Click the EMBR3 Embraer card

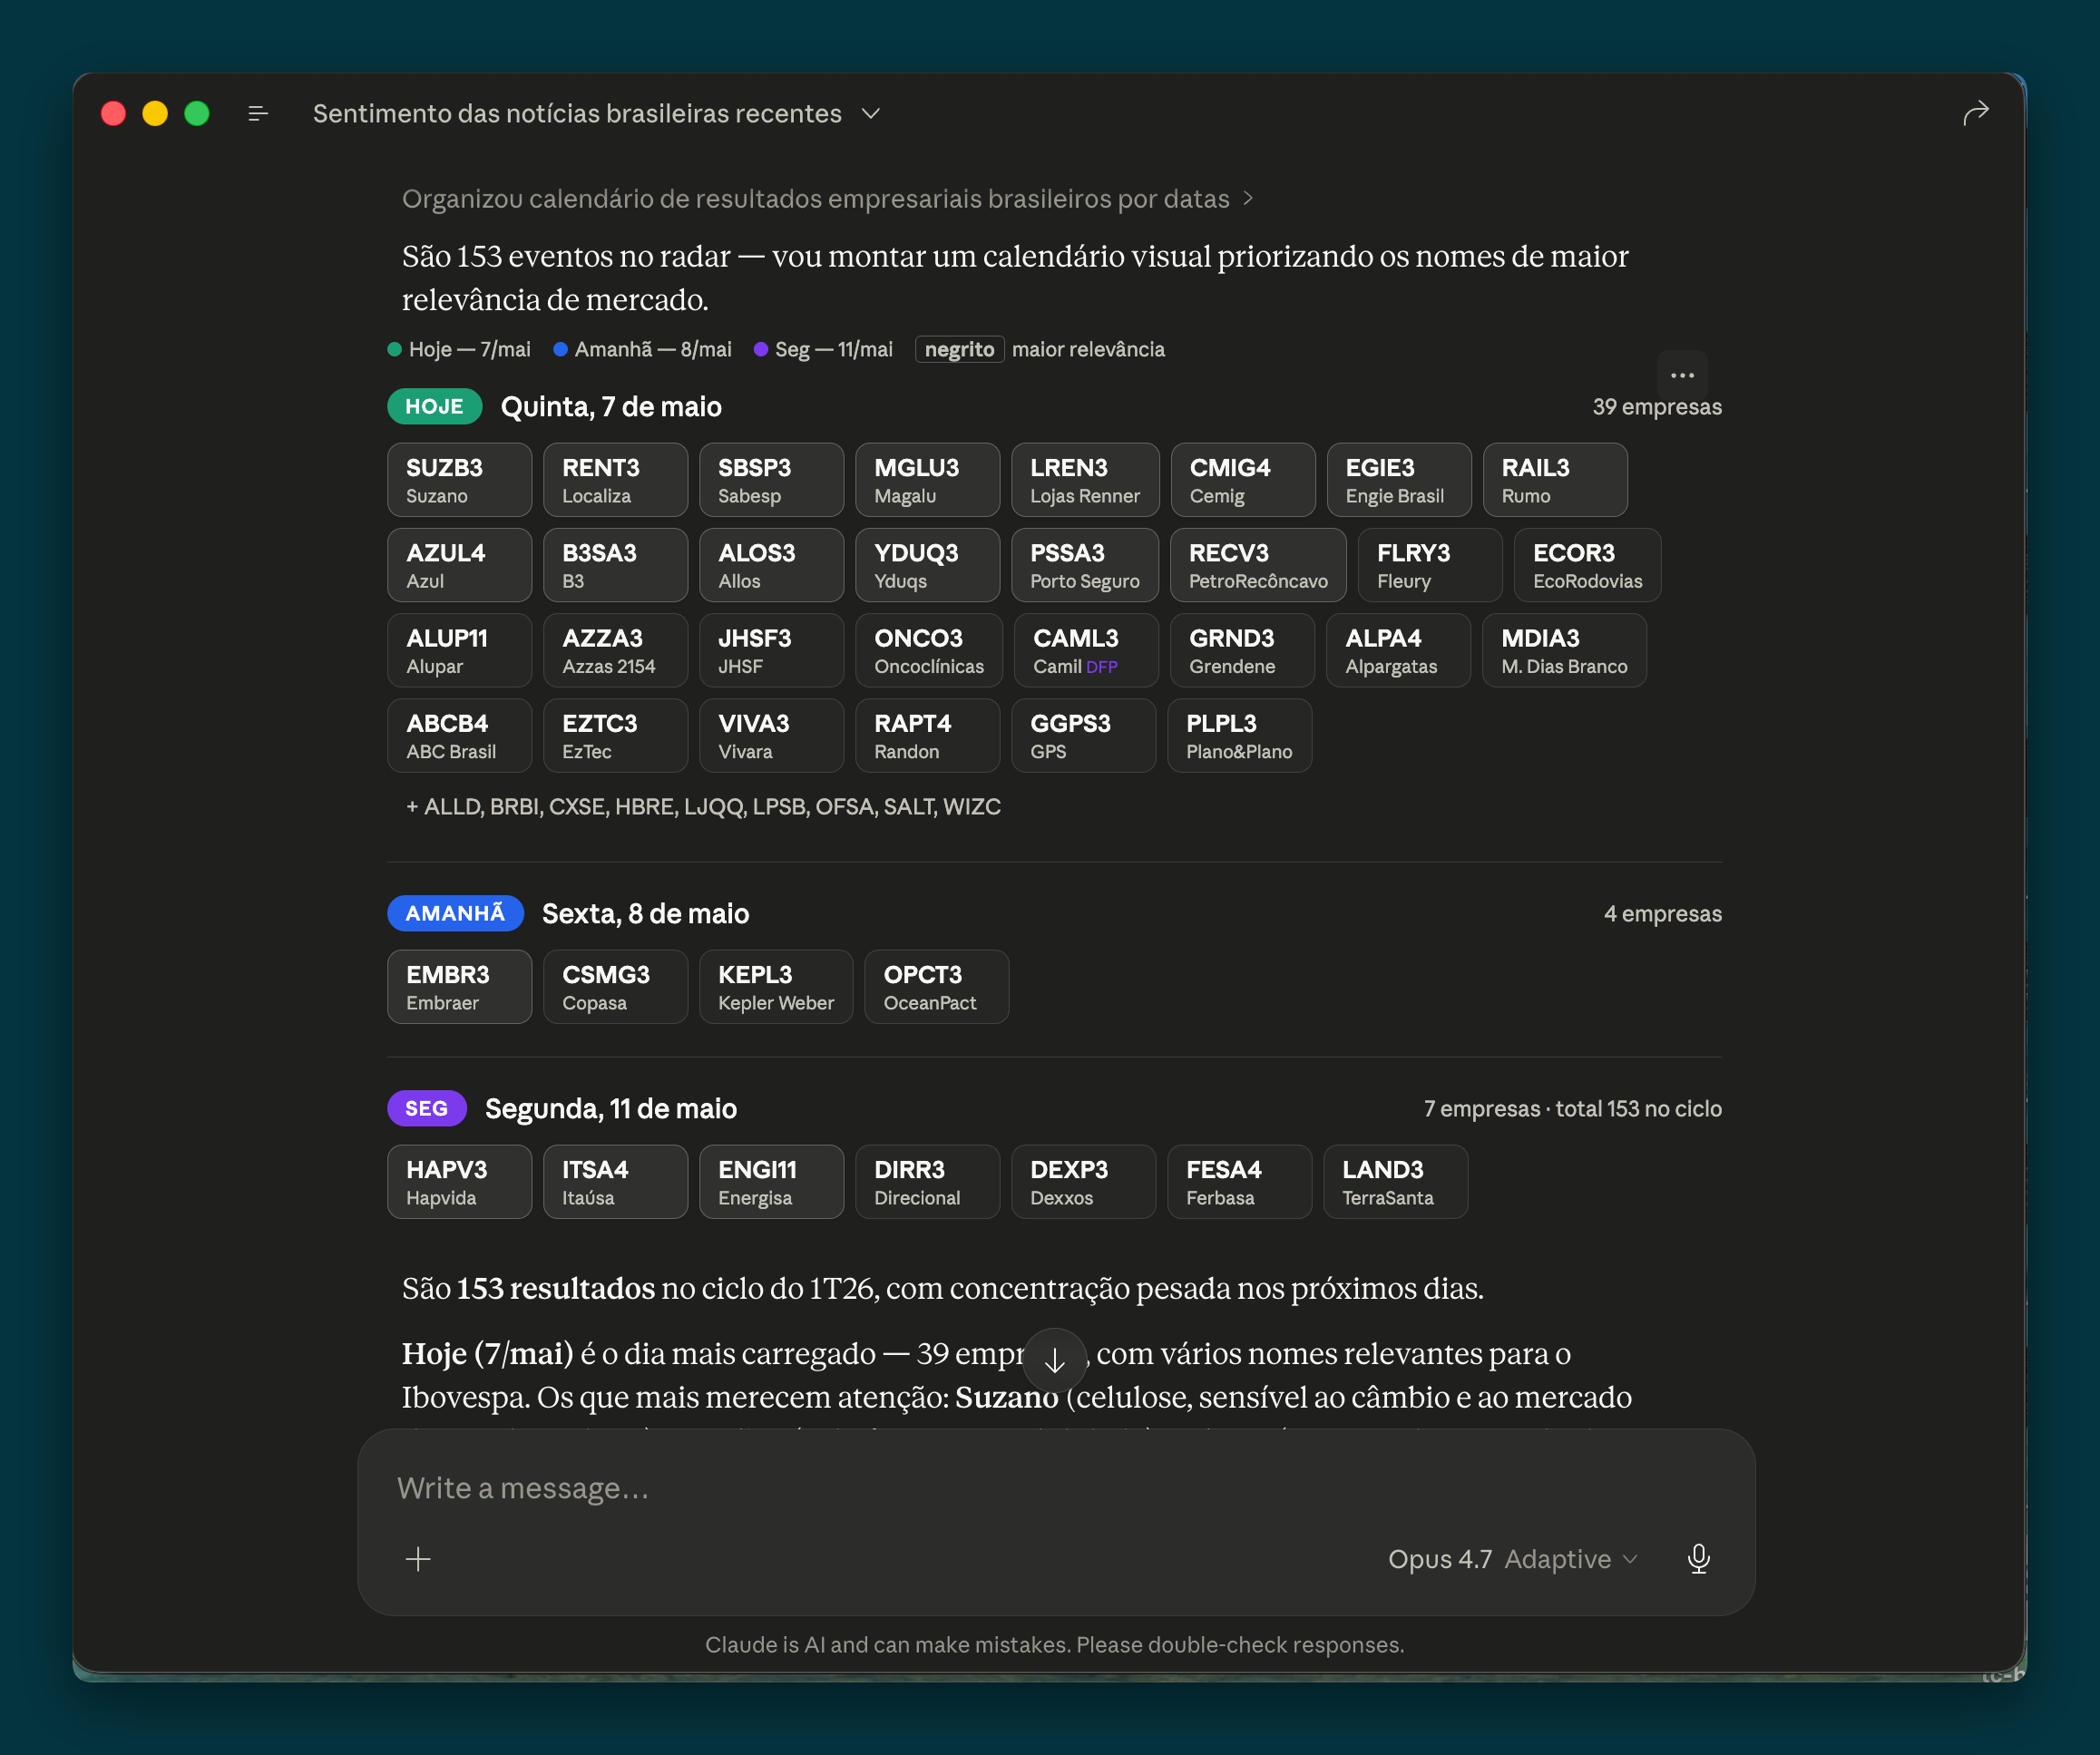[x=459, y=987]
